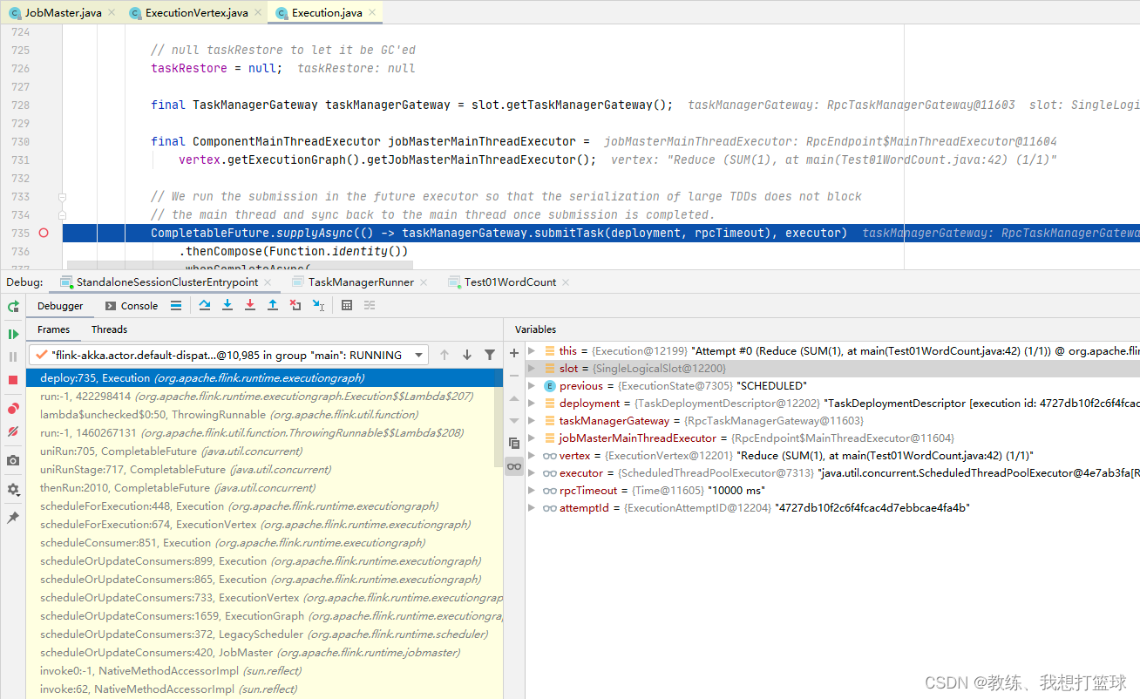Click the frames filter funnel icon

(x=490, y=355)
